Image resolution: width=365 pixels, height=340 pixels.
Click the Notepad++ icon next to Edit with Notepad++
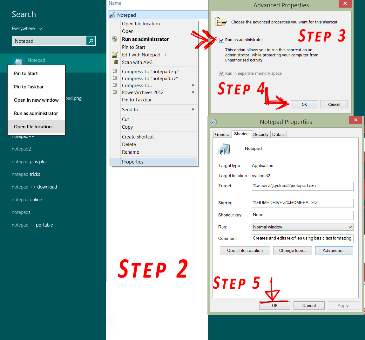[115, 55]
